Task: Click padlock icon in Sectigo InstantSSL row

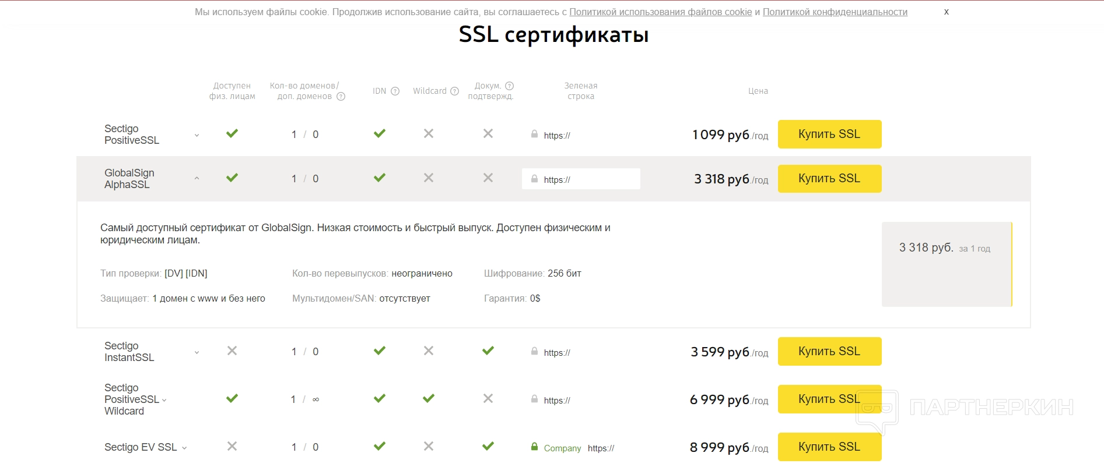Action: pos(534,351)
